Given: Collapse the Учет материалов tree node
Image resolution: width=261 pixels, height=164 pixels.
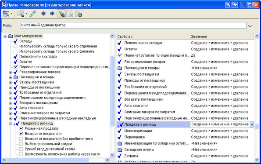Looking at the screenshot, I should pos(5,36).
